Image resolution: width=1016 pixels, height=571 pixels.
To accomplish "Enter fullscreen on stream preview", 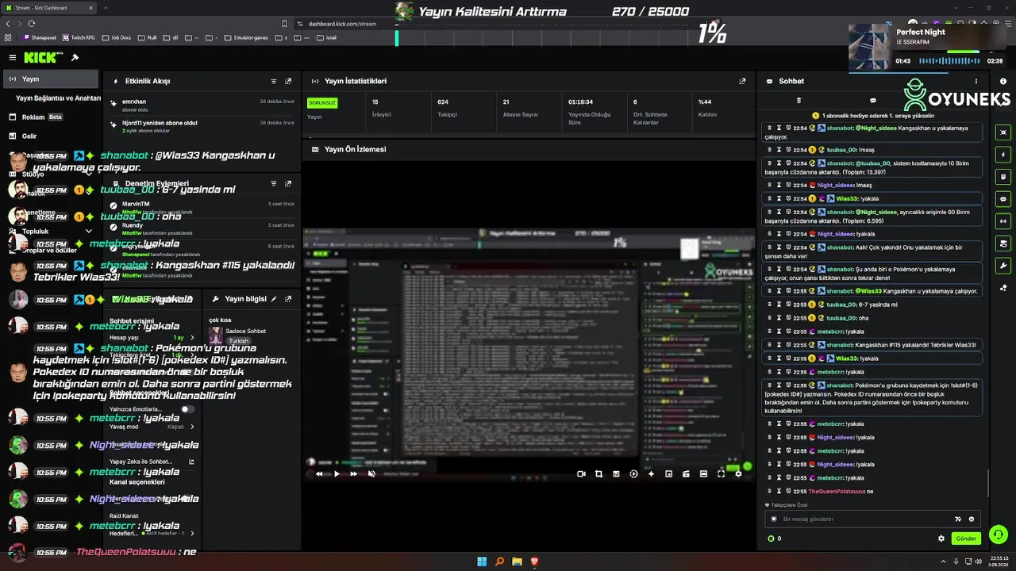I will (721, 473).
